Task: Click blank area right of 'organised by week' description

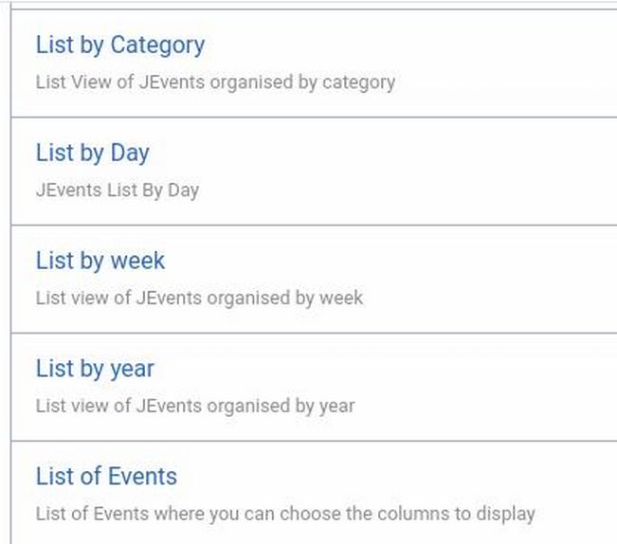Action: (x=483, y=298)
